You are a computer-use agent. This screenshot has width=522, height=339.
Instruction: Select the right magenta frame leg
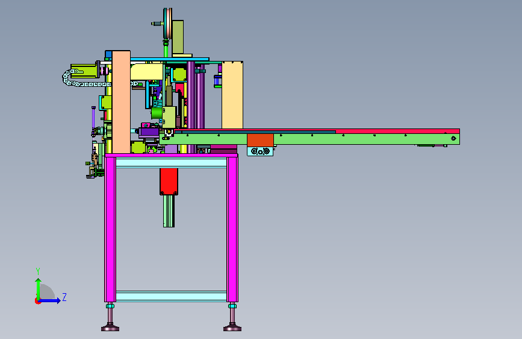point(232,229)
